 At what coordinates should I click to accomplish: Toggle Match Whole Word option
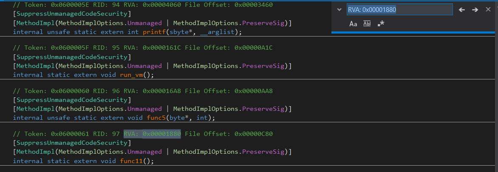click(367, 24)
